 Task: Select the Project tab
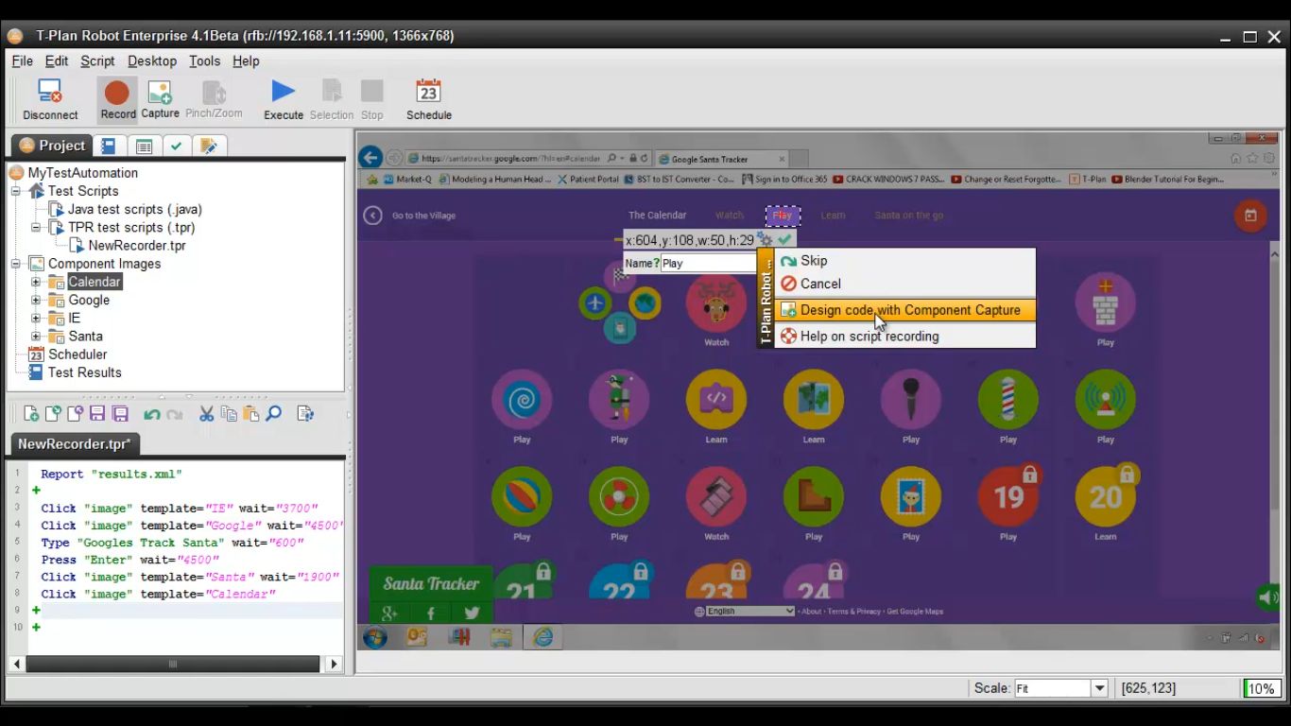pyautogui.click(x=52, y=146)
